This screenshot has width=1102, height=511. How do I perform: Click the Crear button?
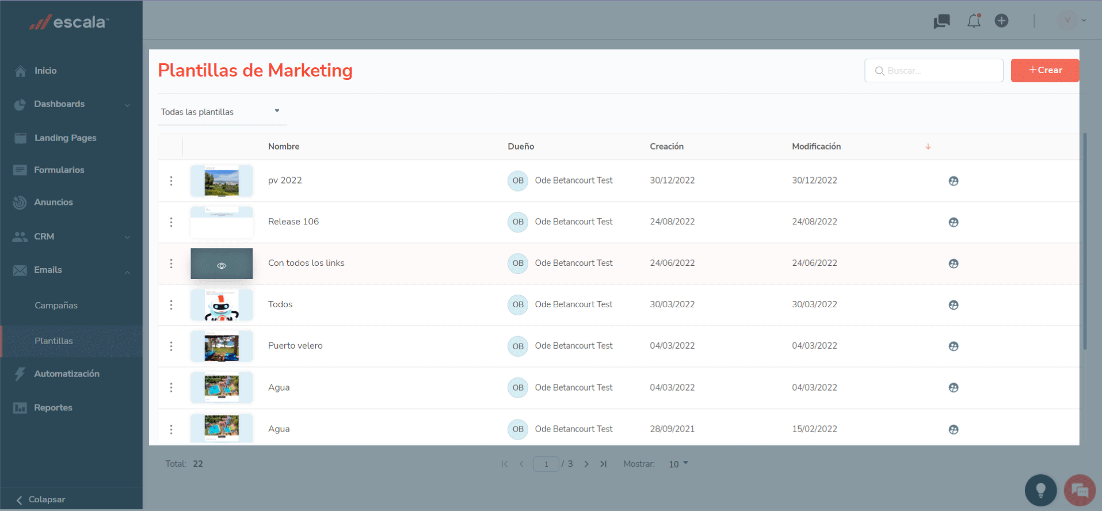coord(1045,70)
